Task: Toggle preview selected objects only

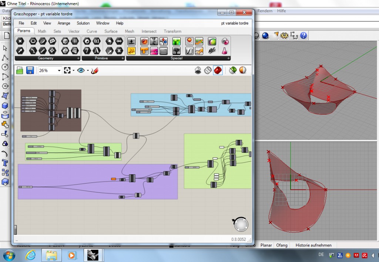Action: coord(233,70)
